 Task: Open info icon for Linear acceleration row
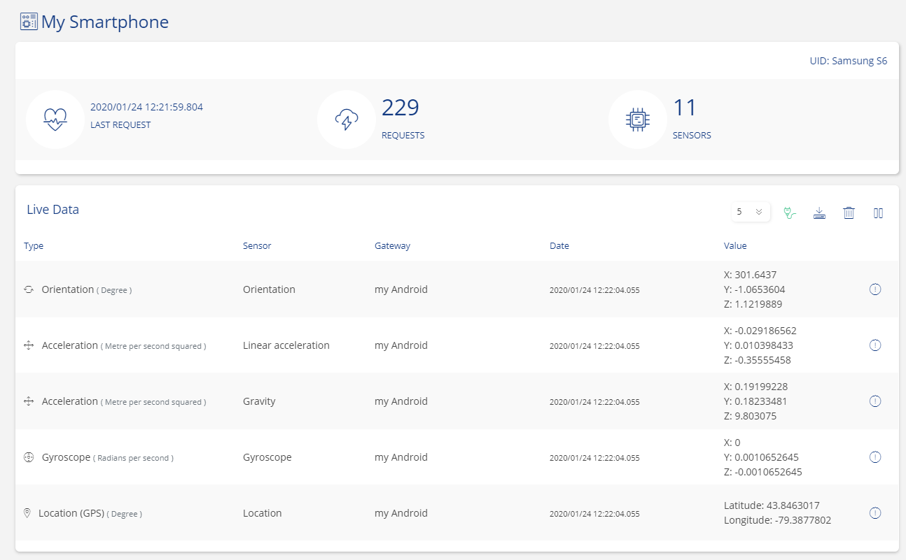coord(874,345)
